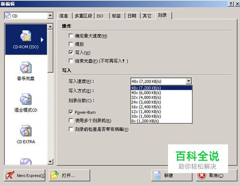Image resolution: width=240 pixels, height=185 pixels.
Task: Click the 写入速度(P) label
Action: coord(81,81)
